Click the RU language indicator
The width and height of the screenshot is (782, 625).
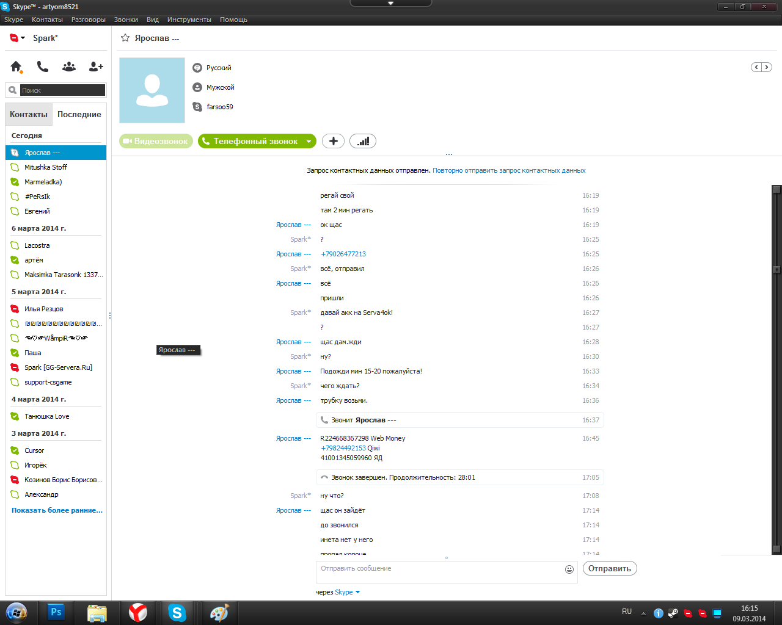(627, 612)
